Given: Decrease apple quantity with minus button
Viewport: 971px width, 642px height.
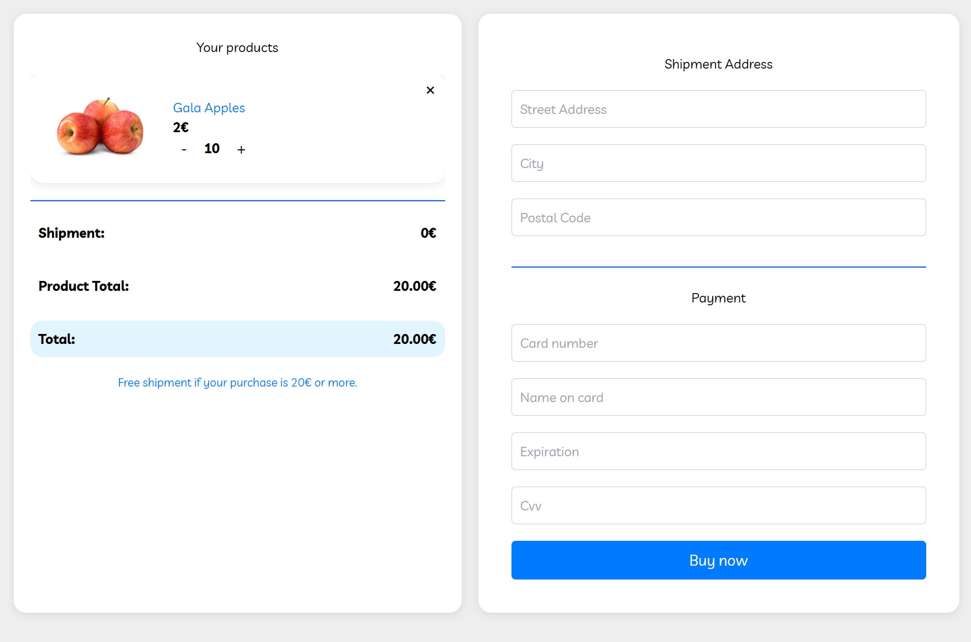Looking at the screenshot, I should click(x=184, y=150).
